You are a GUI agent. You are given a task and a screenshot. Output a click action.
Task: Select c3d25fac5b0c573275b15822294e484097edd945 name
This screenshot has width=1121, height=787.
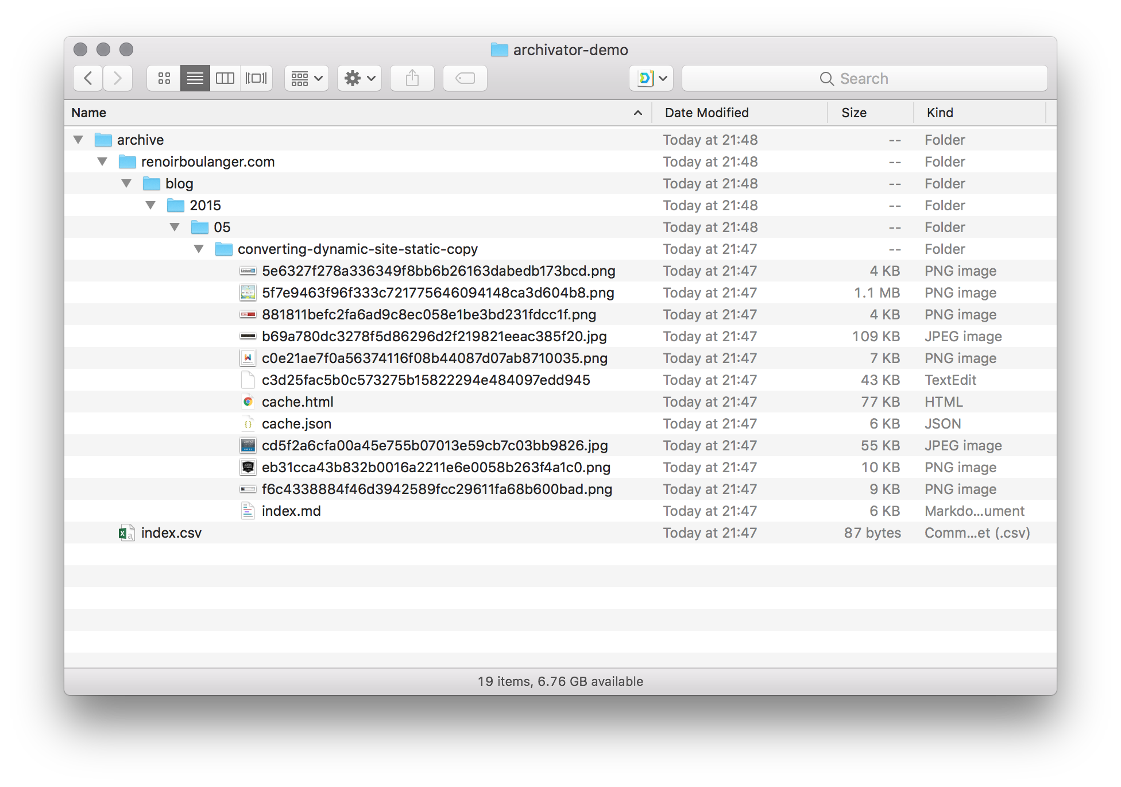(426, 380)
